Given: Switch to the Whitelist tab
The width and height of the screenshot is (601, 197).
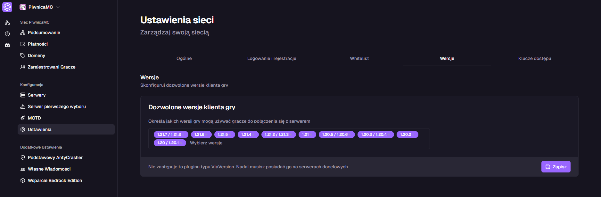Looking at the screenshot, I should click(x=359, y=58).
